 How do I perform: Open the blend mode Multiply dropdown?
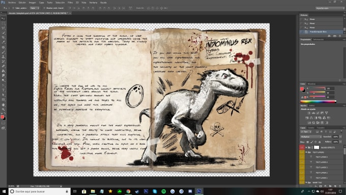click(x=311, y=136)
